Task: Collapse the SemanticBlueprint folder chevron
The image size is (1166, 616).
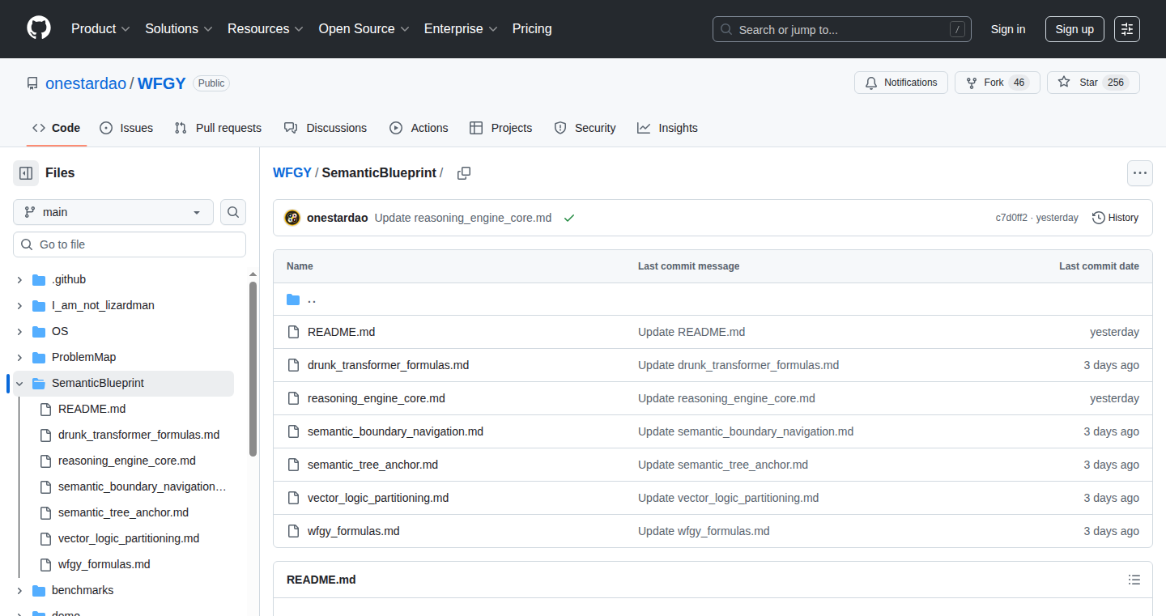Action: coord(19,383)
